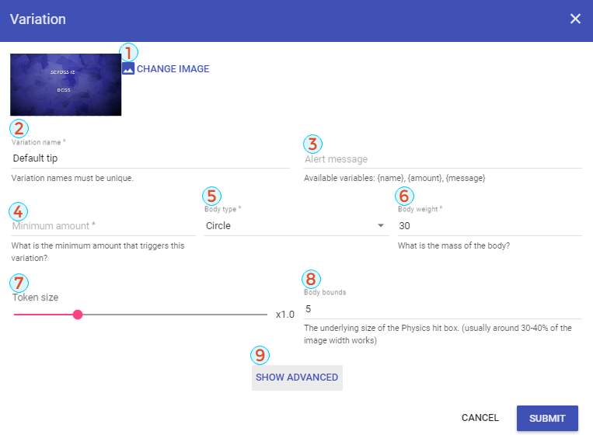Close the Variation dialog with X

click(x=575, y=19)
